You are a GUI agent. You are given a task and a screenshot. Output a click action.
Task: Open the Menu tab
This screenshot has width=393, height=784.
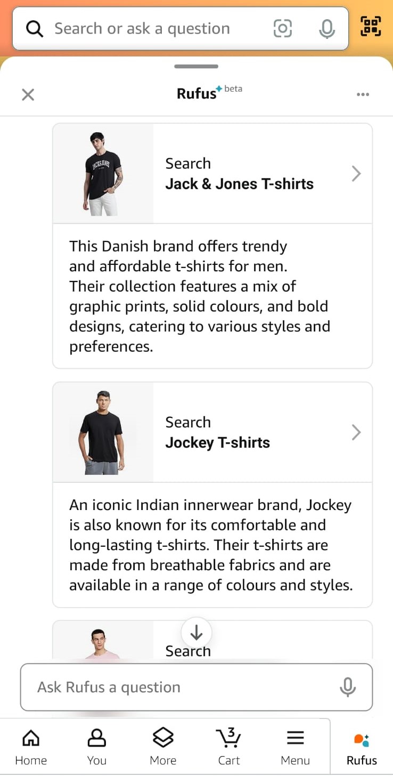(x=295, y=746)
